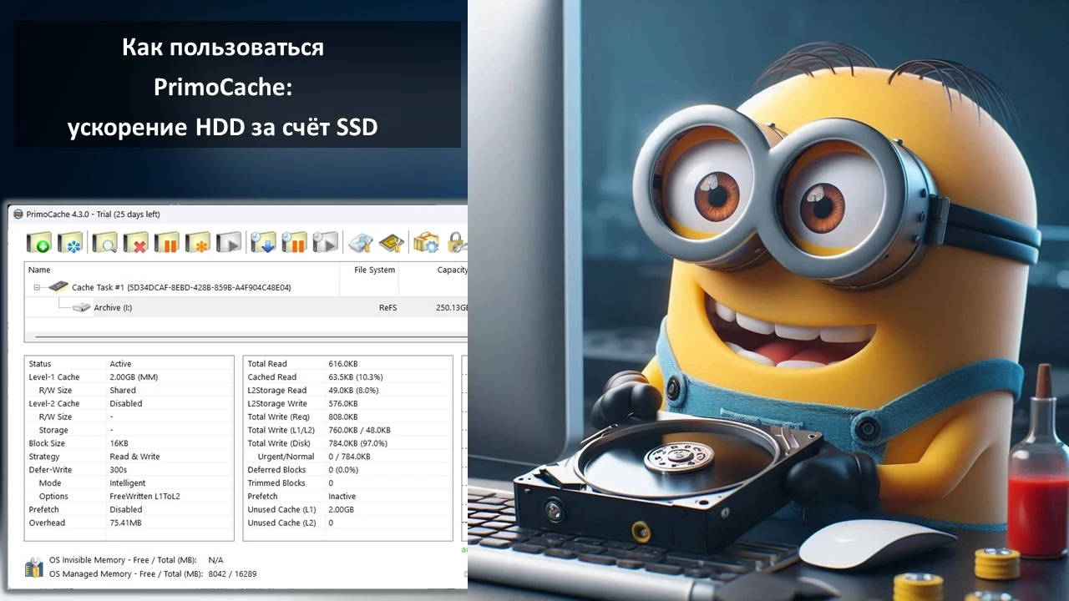Viewport: 1069px width, 601px height.
Task: Click the Capacity column header
Action: 452,270
